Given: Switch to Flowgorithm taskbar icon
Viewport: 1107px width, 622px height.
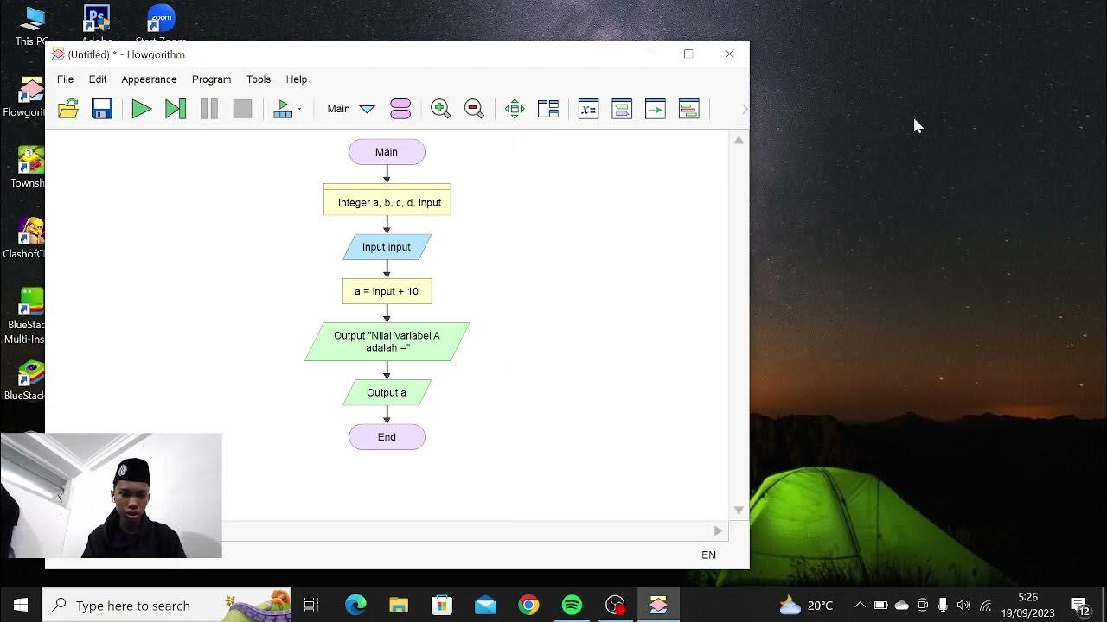Looking at the screenshot, I should (658, 605).
